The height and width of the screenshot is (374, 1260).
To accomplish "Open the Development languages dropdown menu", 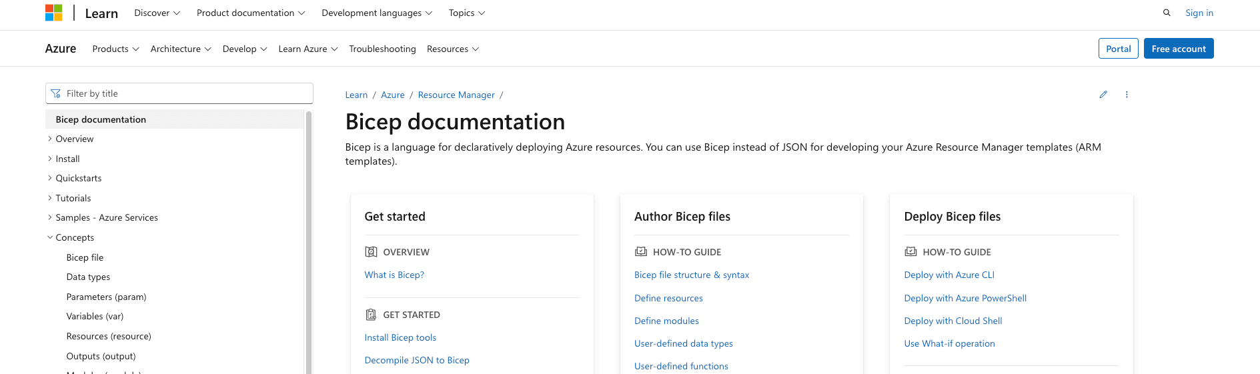I will [377, 13].
